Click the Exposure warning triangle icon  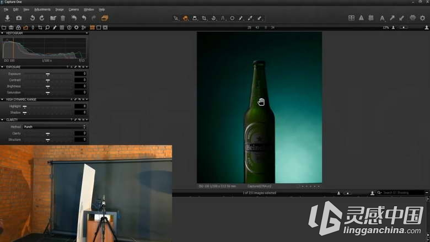[x=361, y=18]
